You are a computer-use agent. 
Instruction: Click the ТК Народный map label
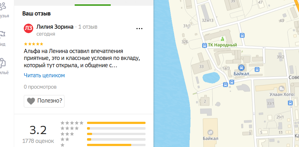[x=222, y=45]
